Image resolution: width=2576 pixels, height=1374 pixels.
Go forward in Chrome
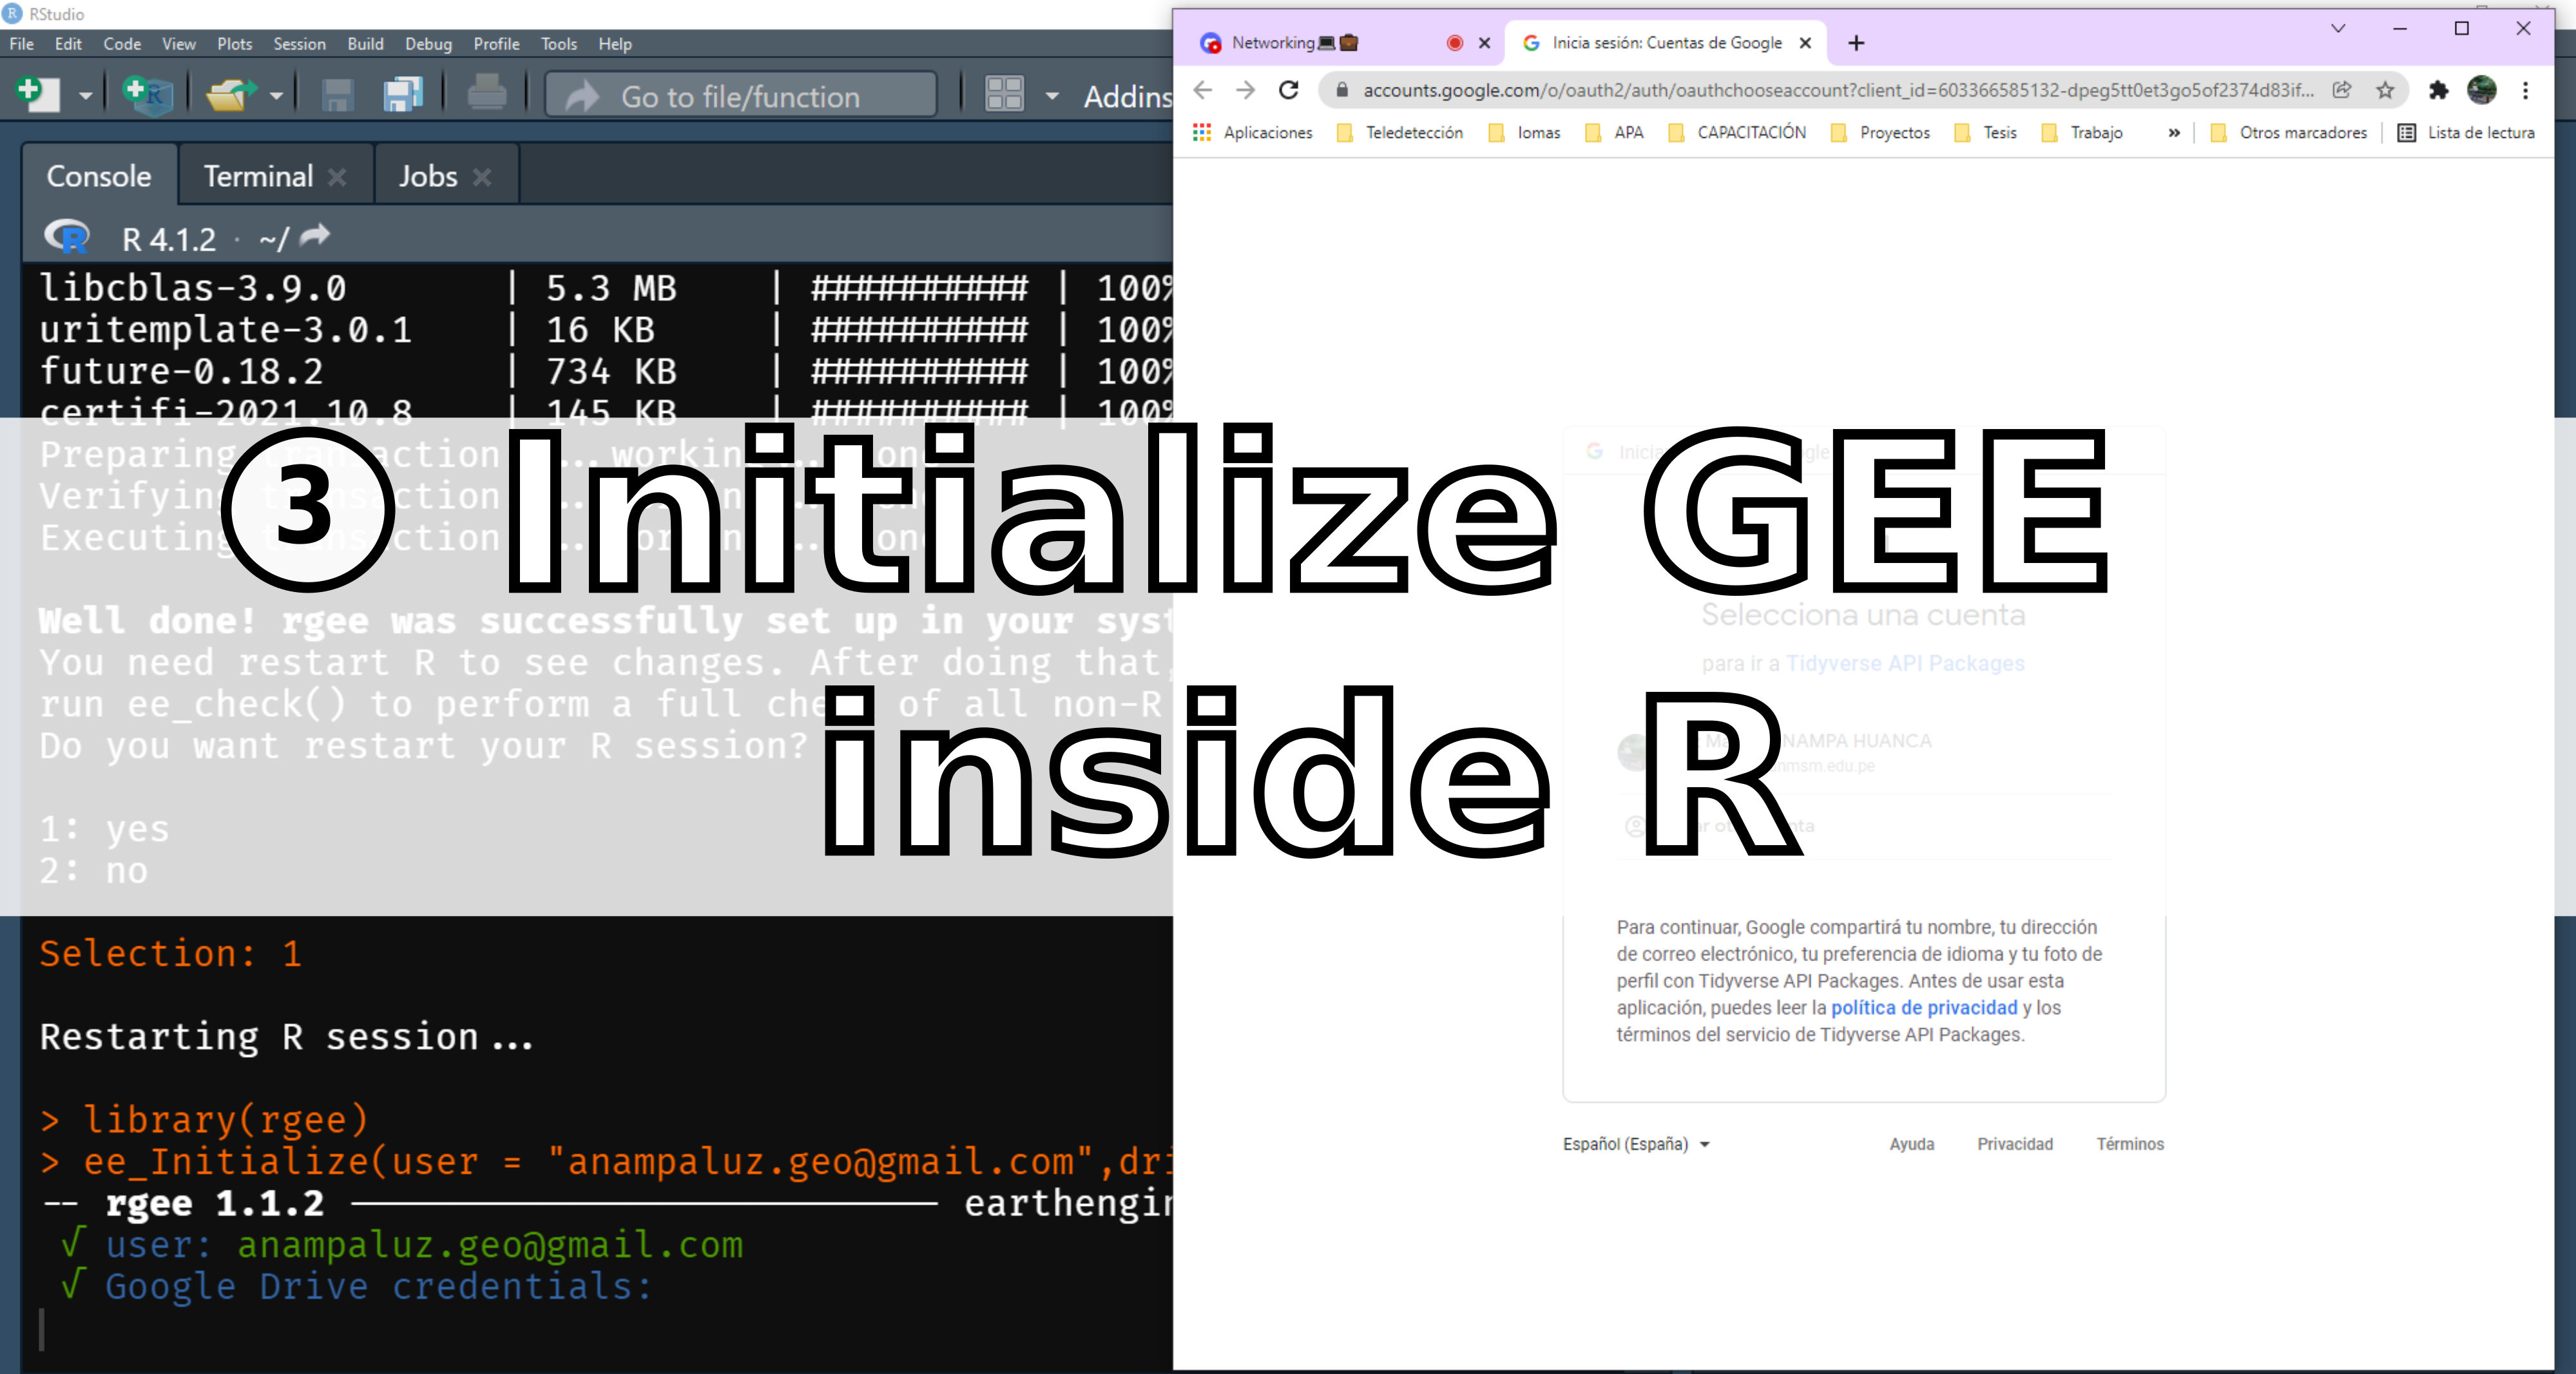tap(1246, 90)
